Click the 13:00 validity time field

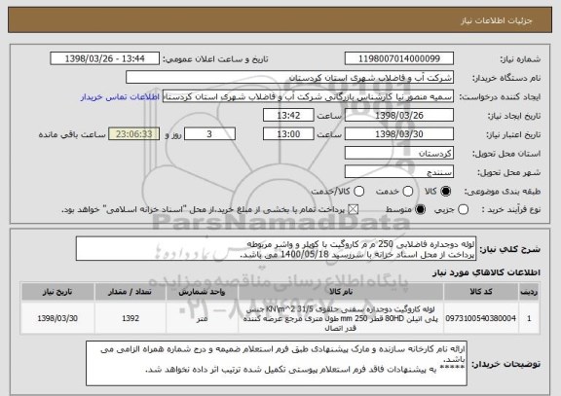288,134
